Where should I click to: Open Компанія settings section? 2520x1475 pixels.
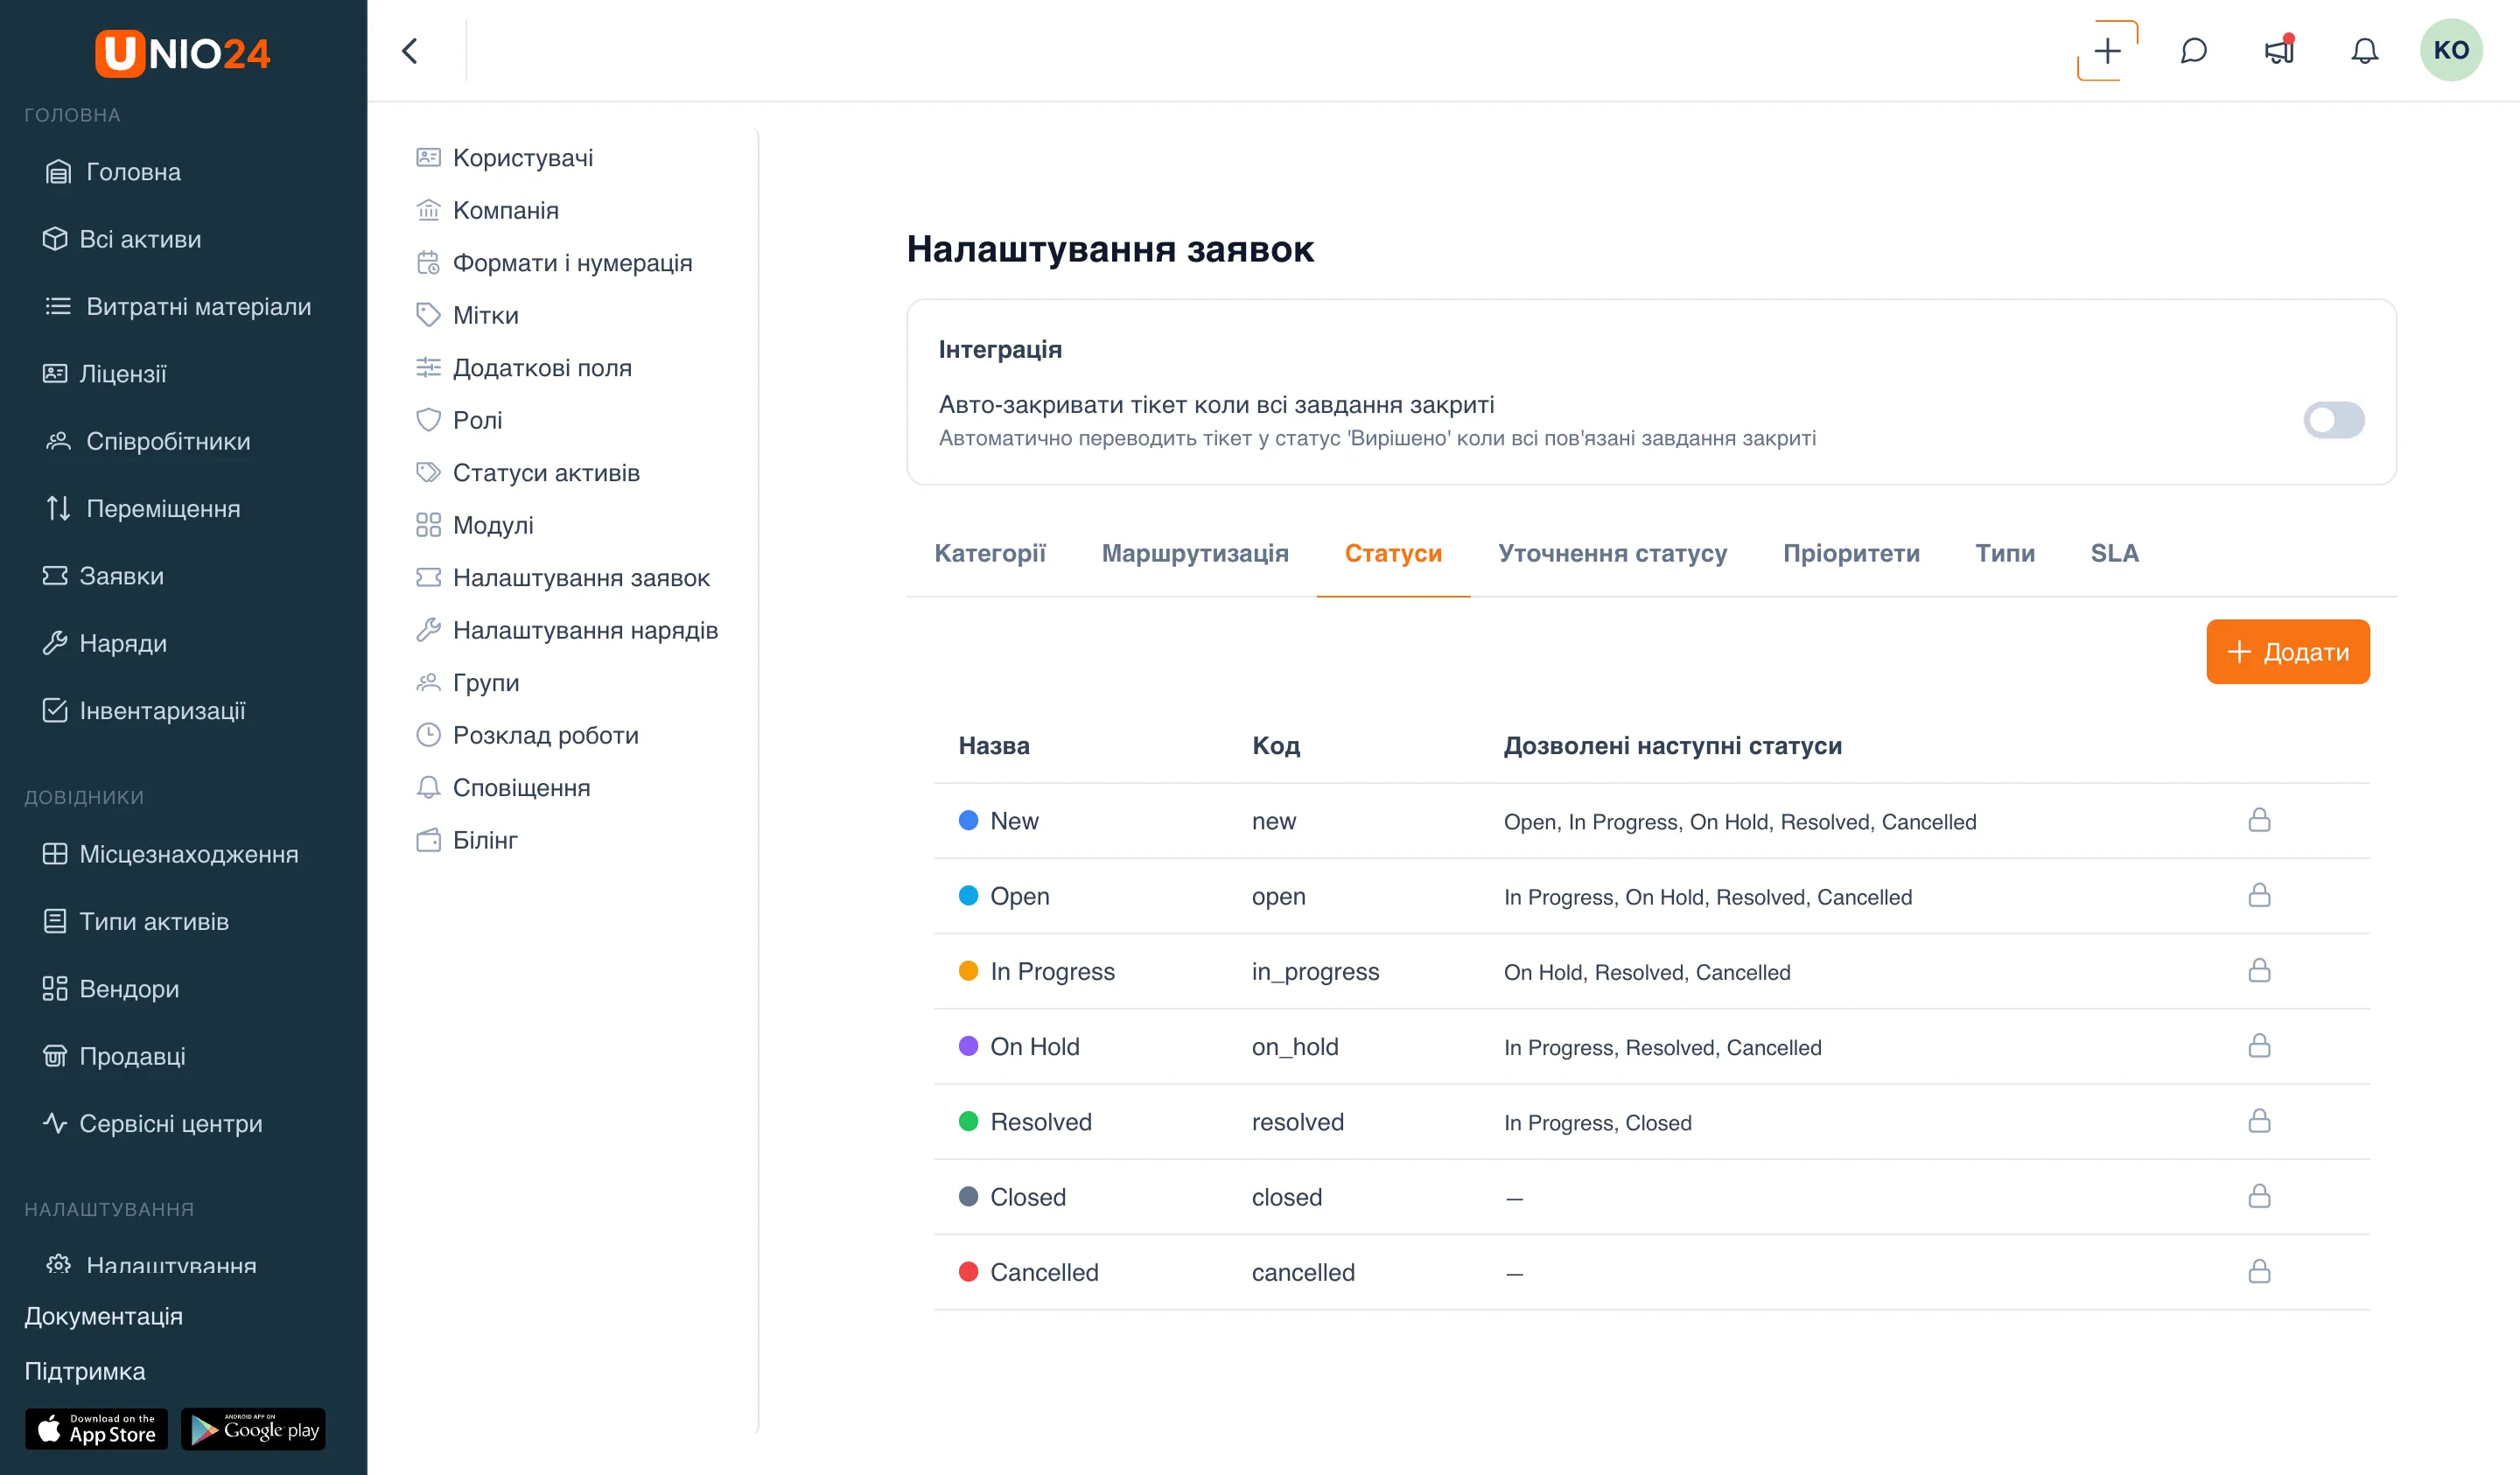click(x=487, y=210)
